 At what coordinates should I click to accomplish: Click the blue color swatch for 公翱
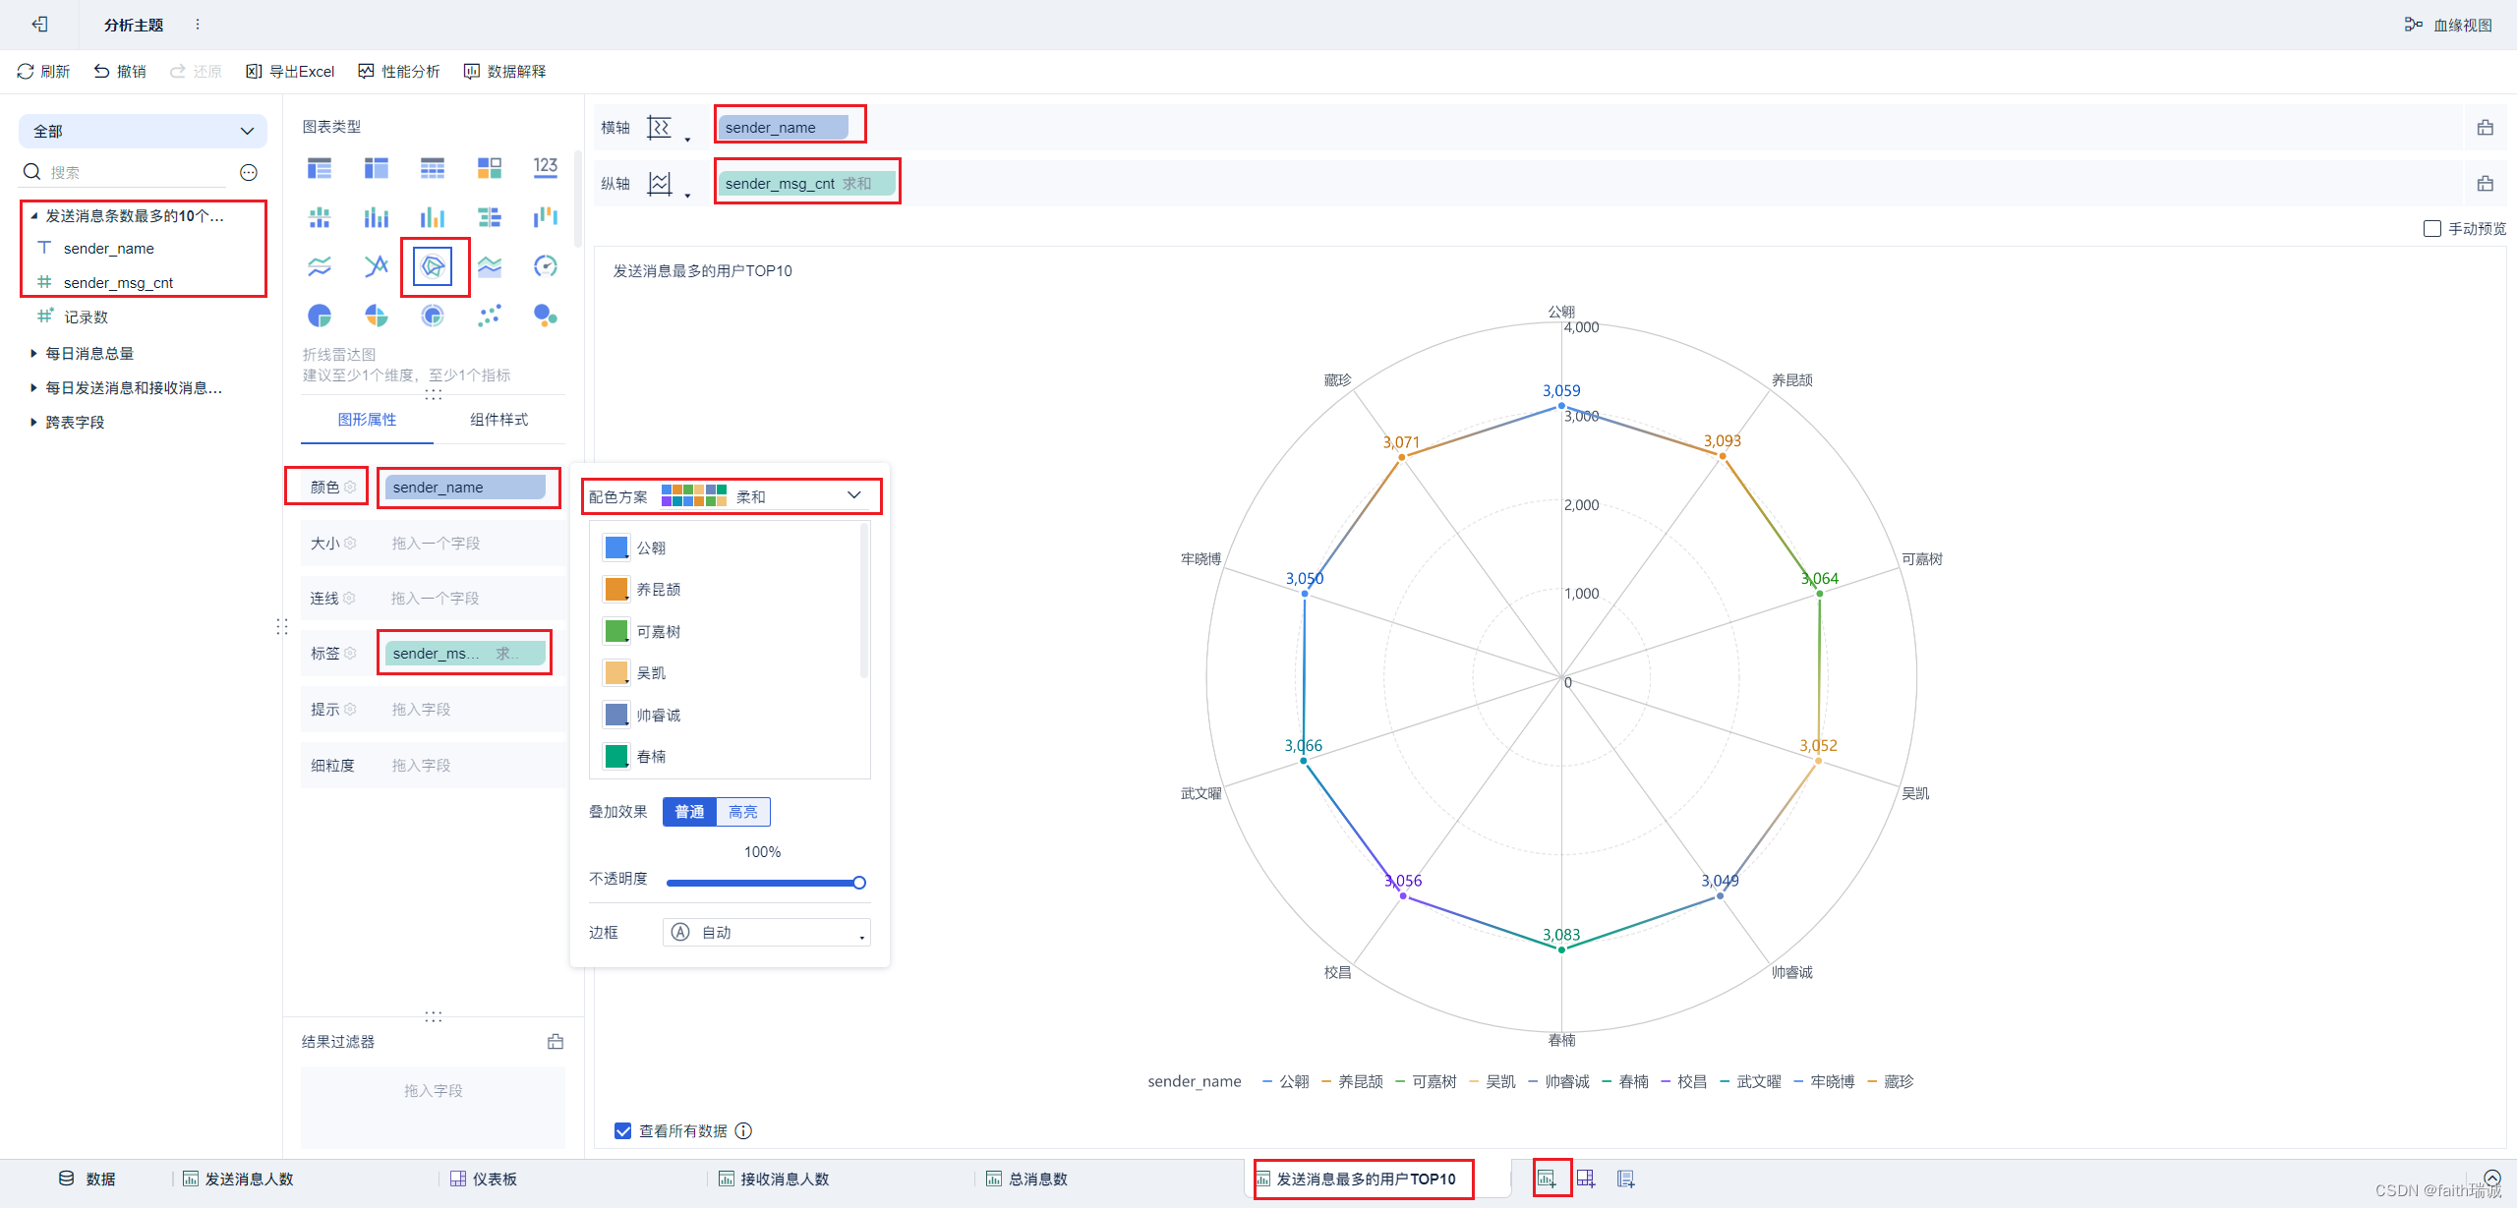pos(616,547)
